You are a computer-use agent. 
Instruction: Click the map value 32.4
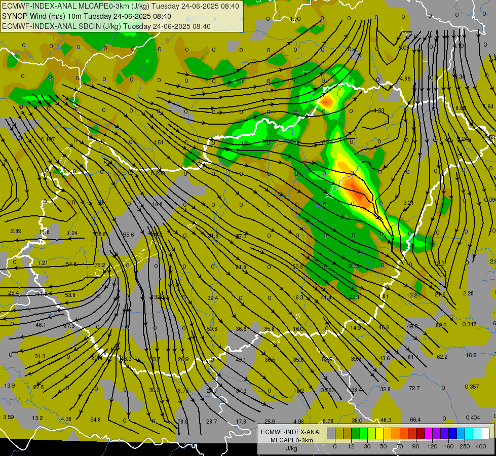(x=213, y=298)
